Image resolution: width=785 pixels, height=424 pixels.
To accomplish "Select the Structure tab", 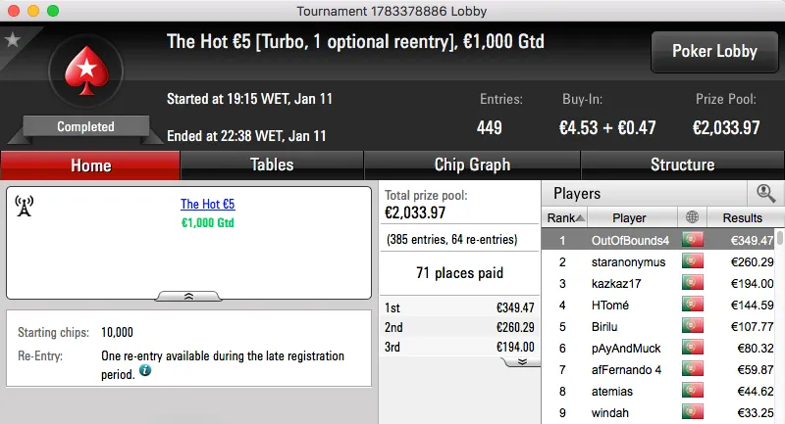I will [x=682, y=165].
